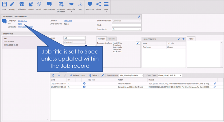Switch to the Telecom tab
The height and width of the screenshot is (122, 224).
point(112,39)
